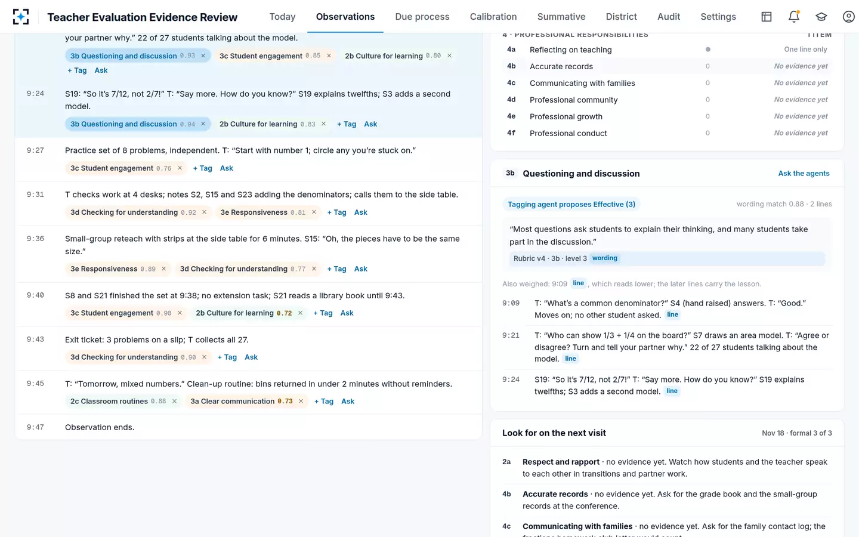Remove 3c Student engagement tag scored 0.85
This screenshot has width=859, height=537.
pos(329,56)
